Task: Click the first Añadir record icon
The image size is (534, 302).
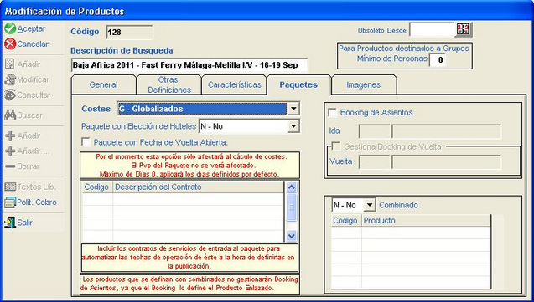Action: click(10, 64)
